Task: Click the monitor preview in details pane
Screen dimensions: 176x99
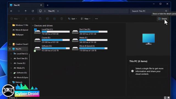Action: [x=148, y=39]
